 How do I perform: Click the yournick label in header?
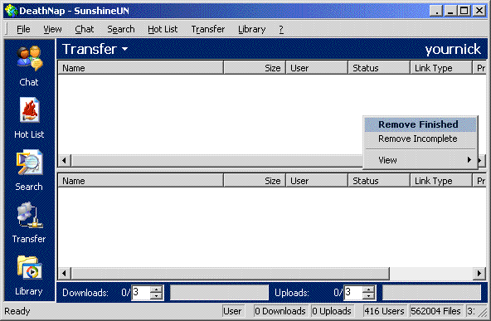[x=453, y=49]
